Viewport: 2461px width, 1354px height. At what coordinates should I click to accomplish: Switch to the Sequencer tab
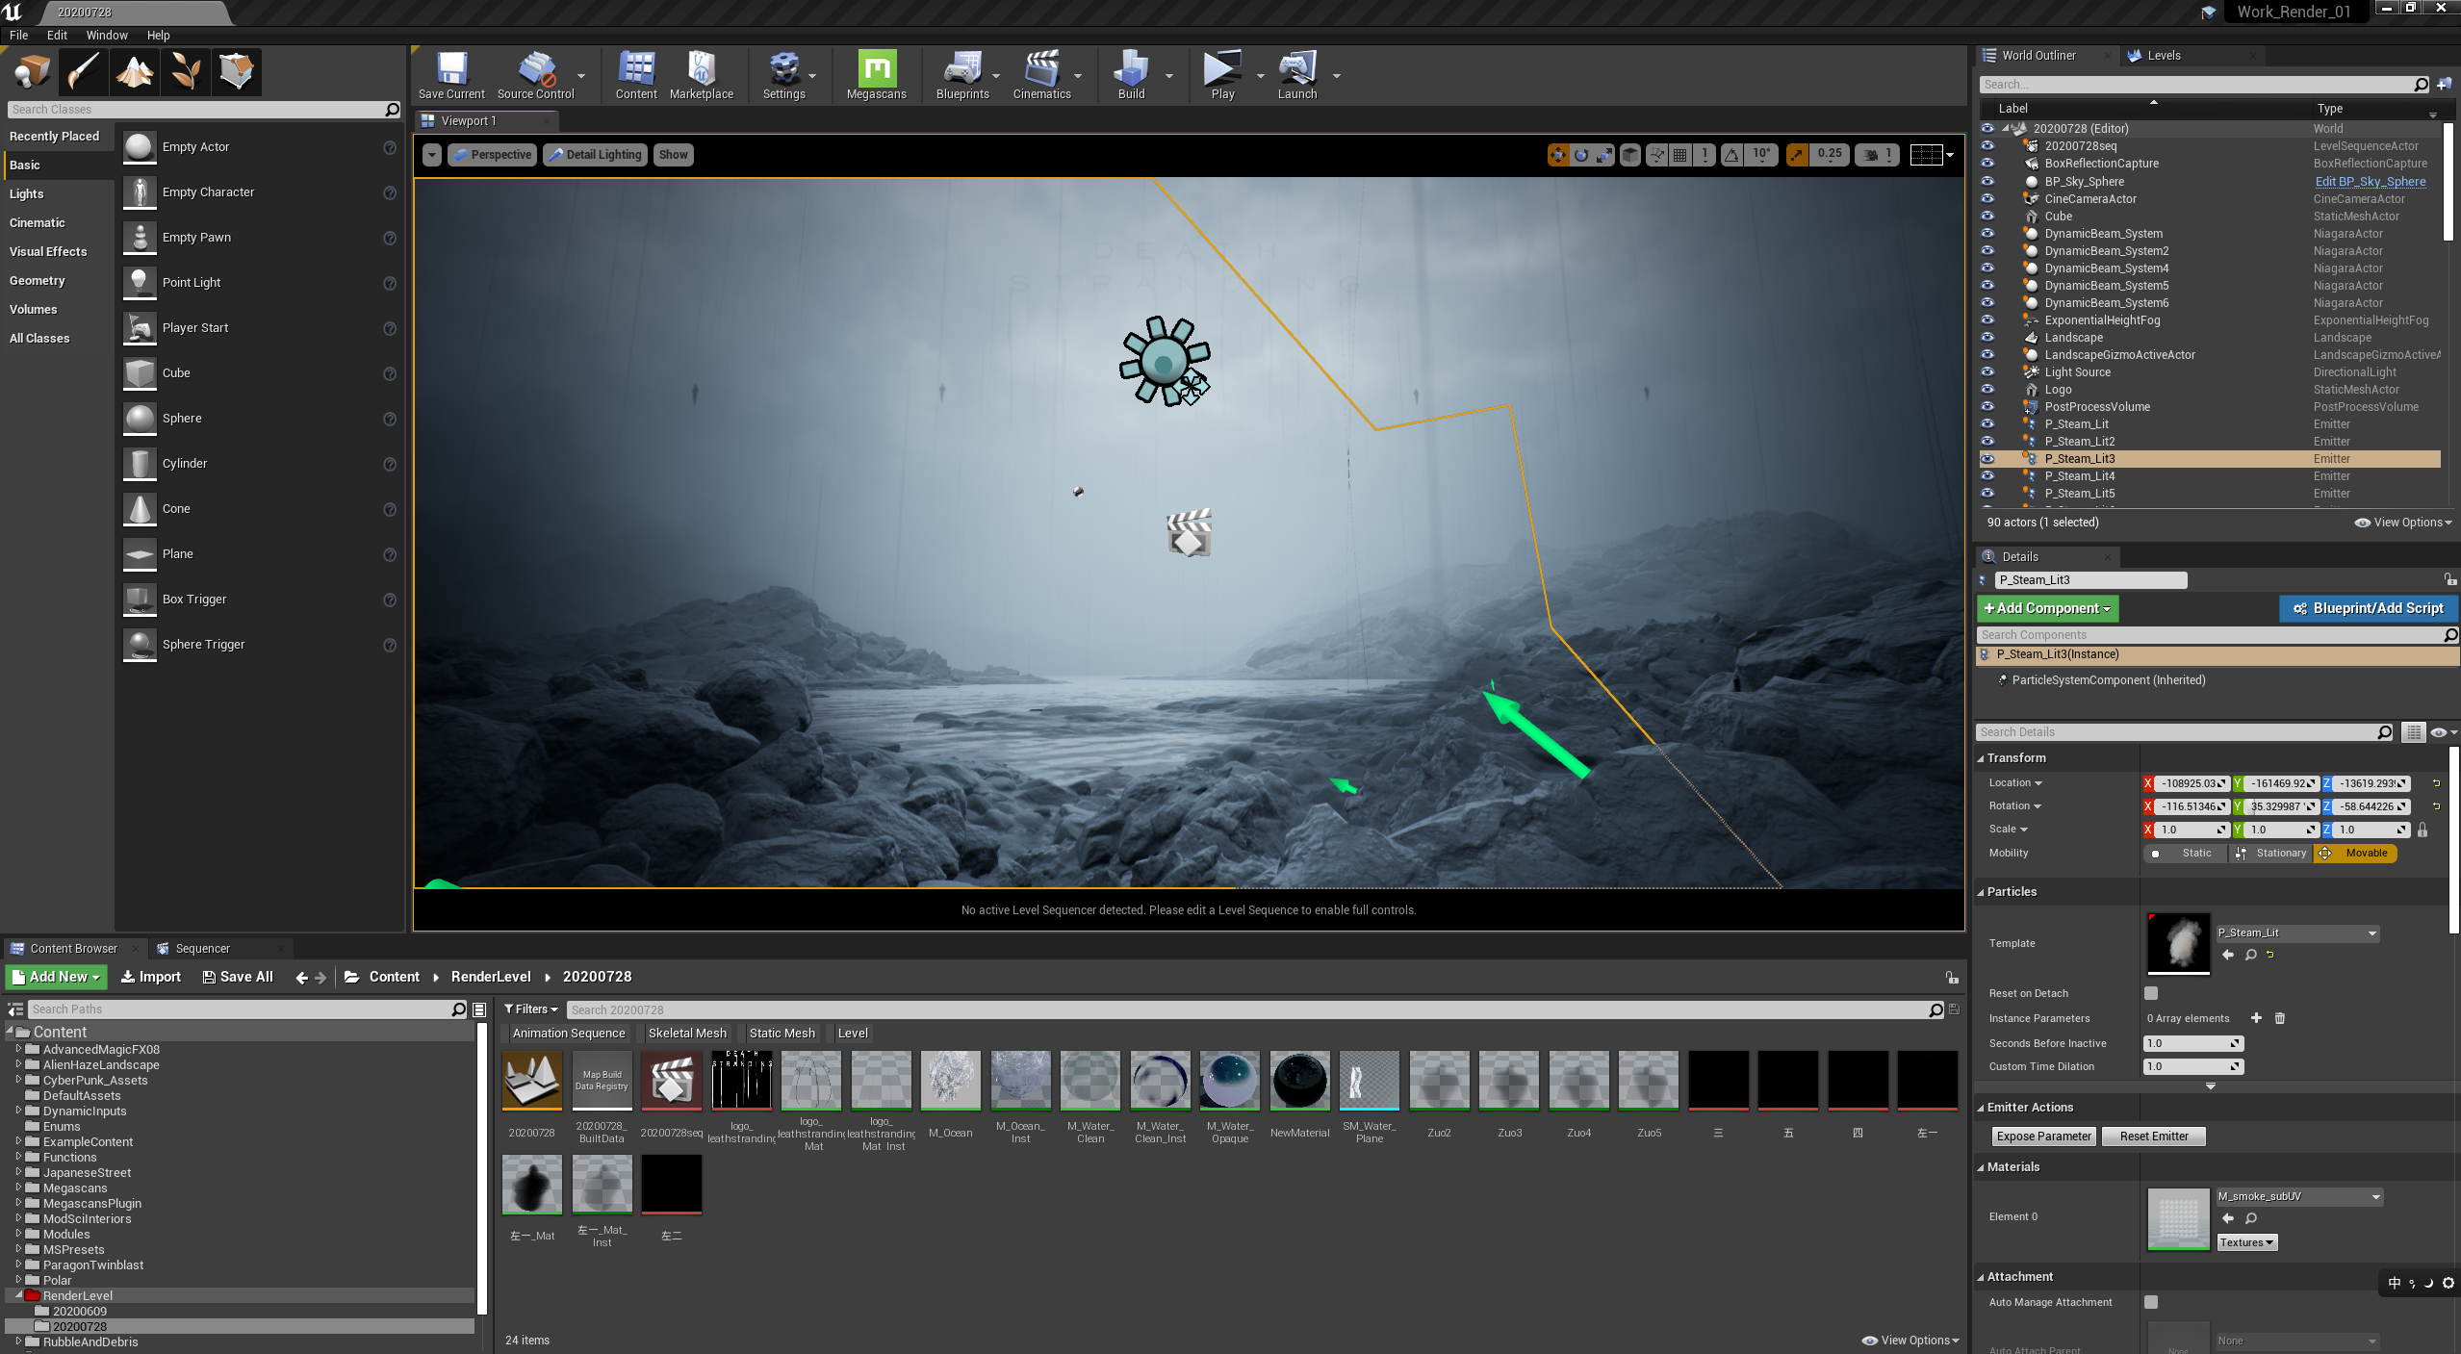pos(202,948)
